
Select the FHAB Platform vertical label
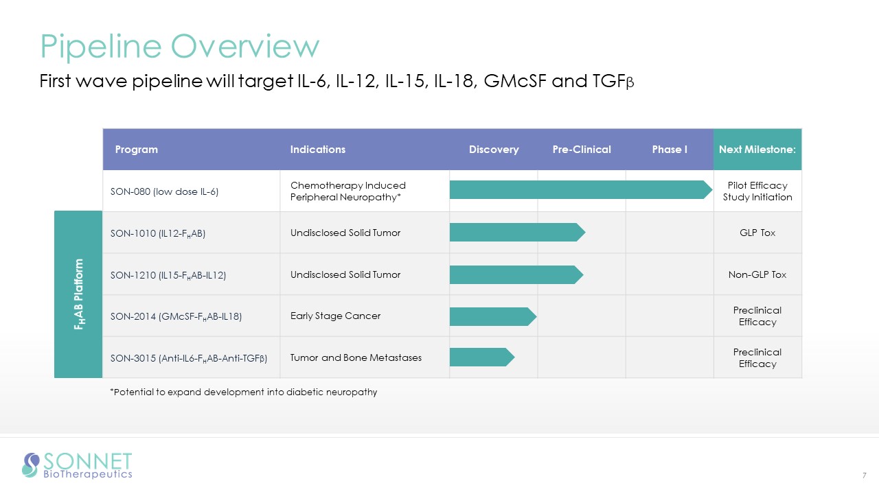click(78, 294)
